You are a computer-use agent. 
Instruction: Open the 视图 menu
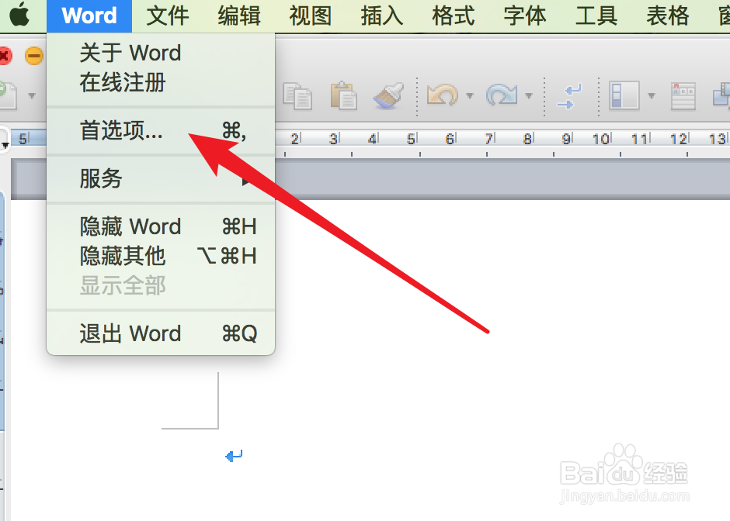311,16
